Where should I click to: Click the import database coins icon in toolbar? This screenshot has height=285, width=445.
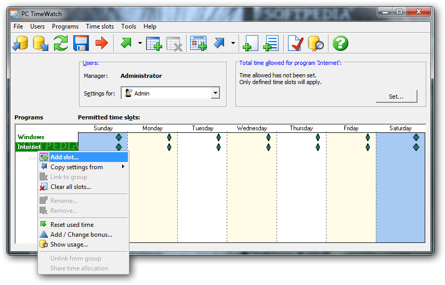[x=20, y=43]
